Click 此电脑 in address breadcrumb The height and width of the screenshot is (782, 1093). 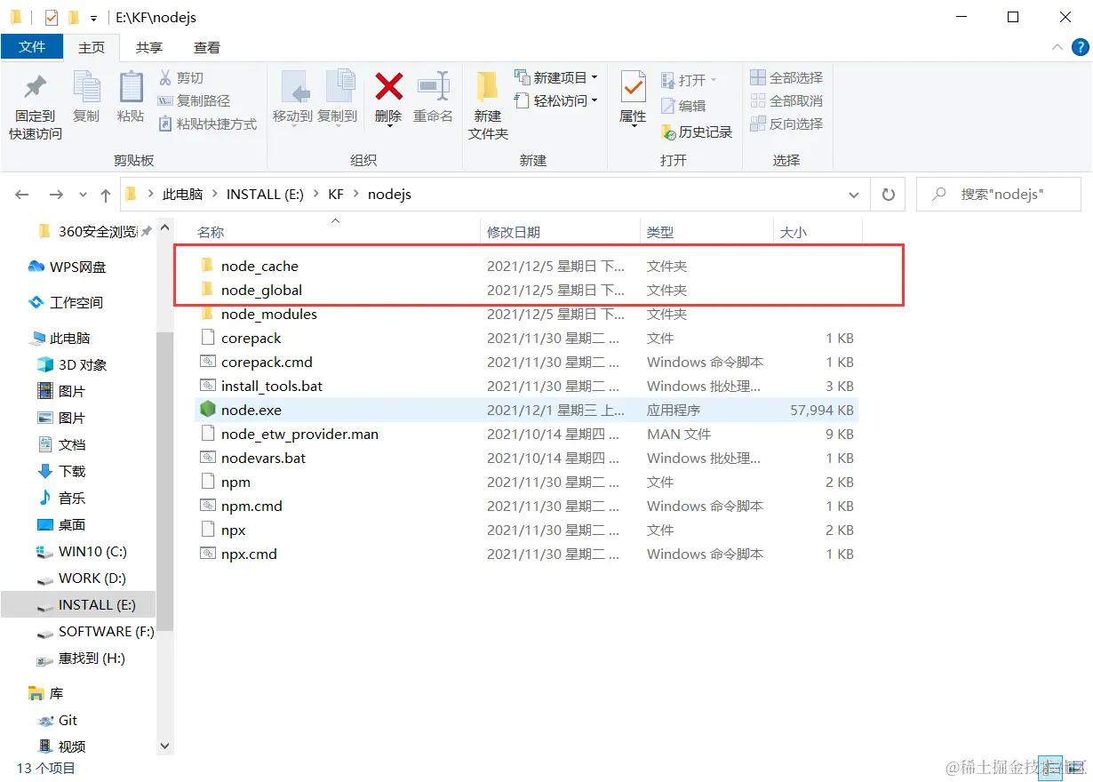182,194
